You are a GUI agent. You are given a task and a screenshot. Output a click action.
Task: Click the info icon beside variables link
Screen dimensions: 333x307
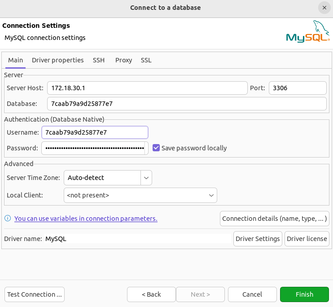click(x=8, y=219)
